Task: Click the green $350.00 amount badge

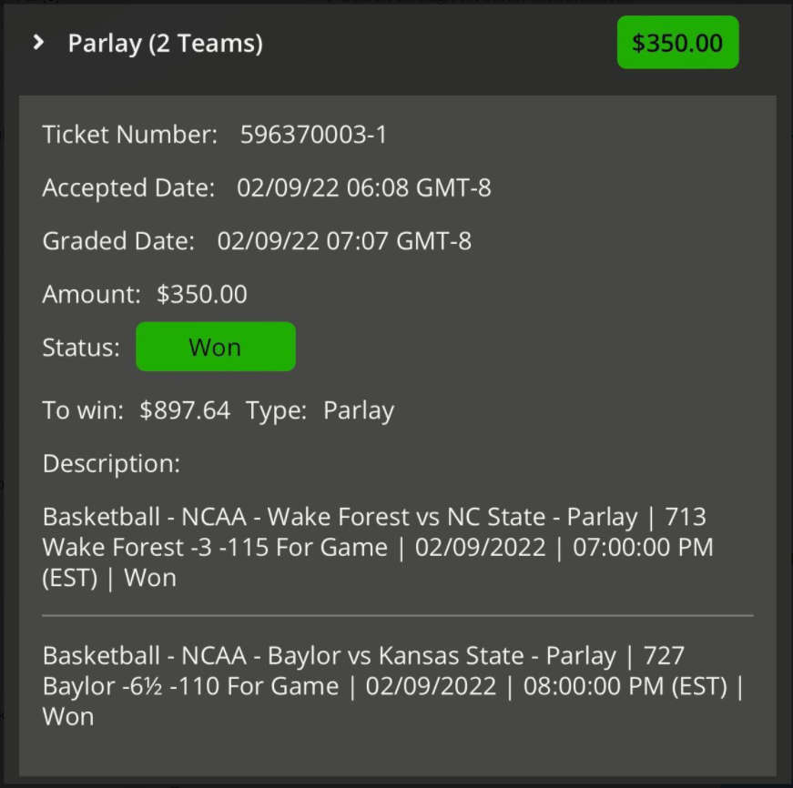Action: coord(677,43)
